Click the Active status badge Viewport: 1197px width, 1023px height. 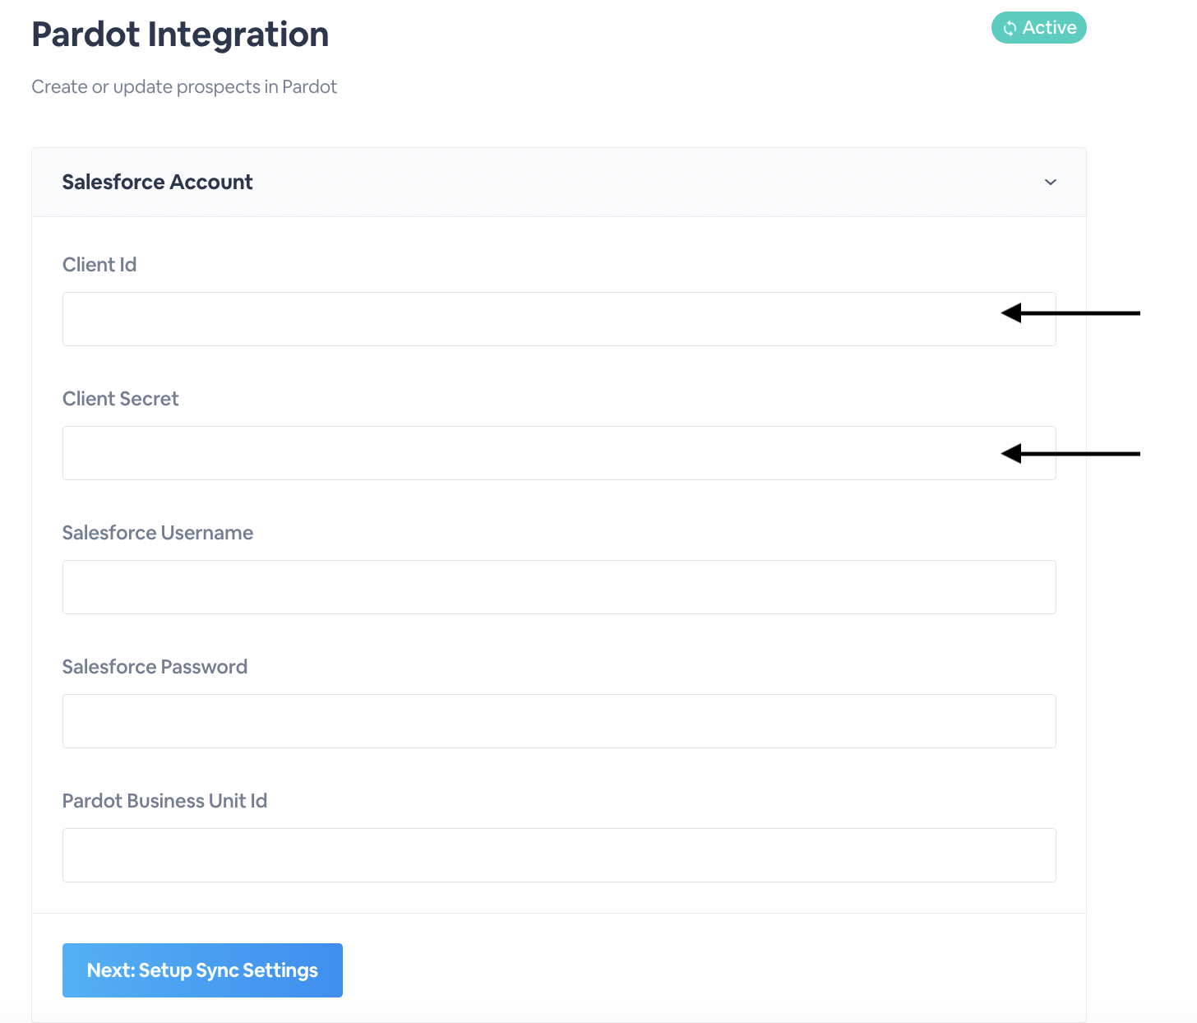click(1039, 28)
